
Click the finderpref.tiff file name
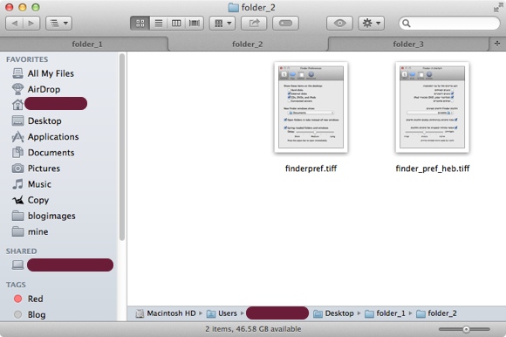(x=311, y=168)
